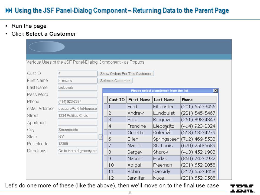Click the First Name column header in dialog
Viewport: 260px width, 195px height.
coord(139,100)
